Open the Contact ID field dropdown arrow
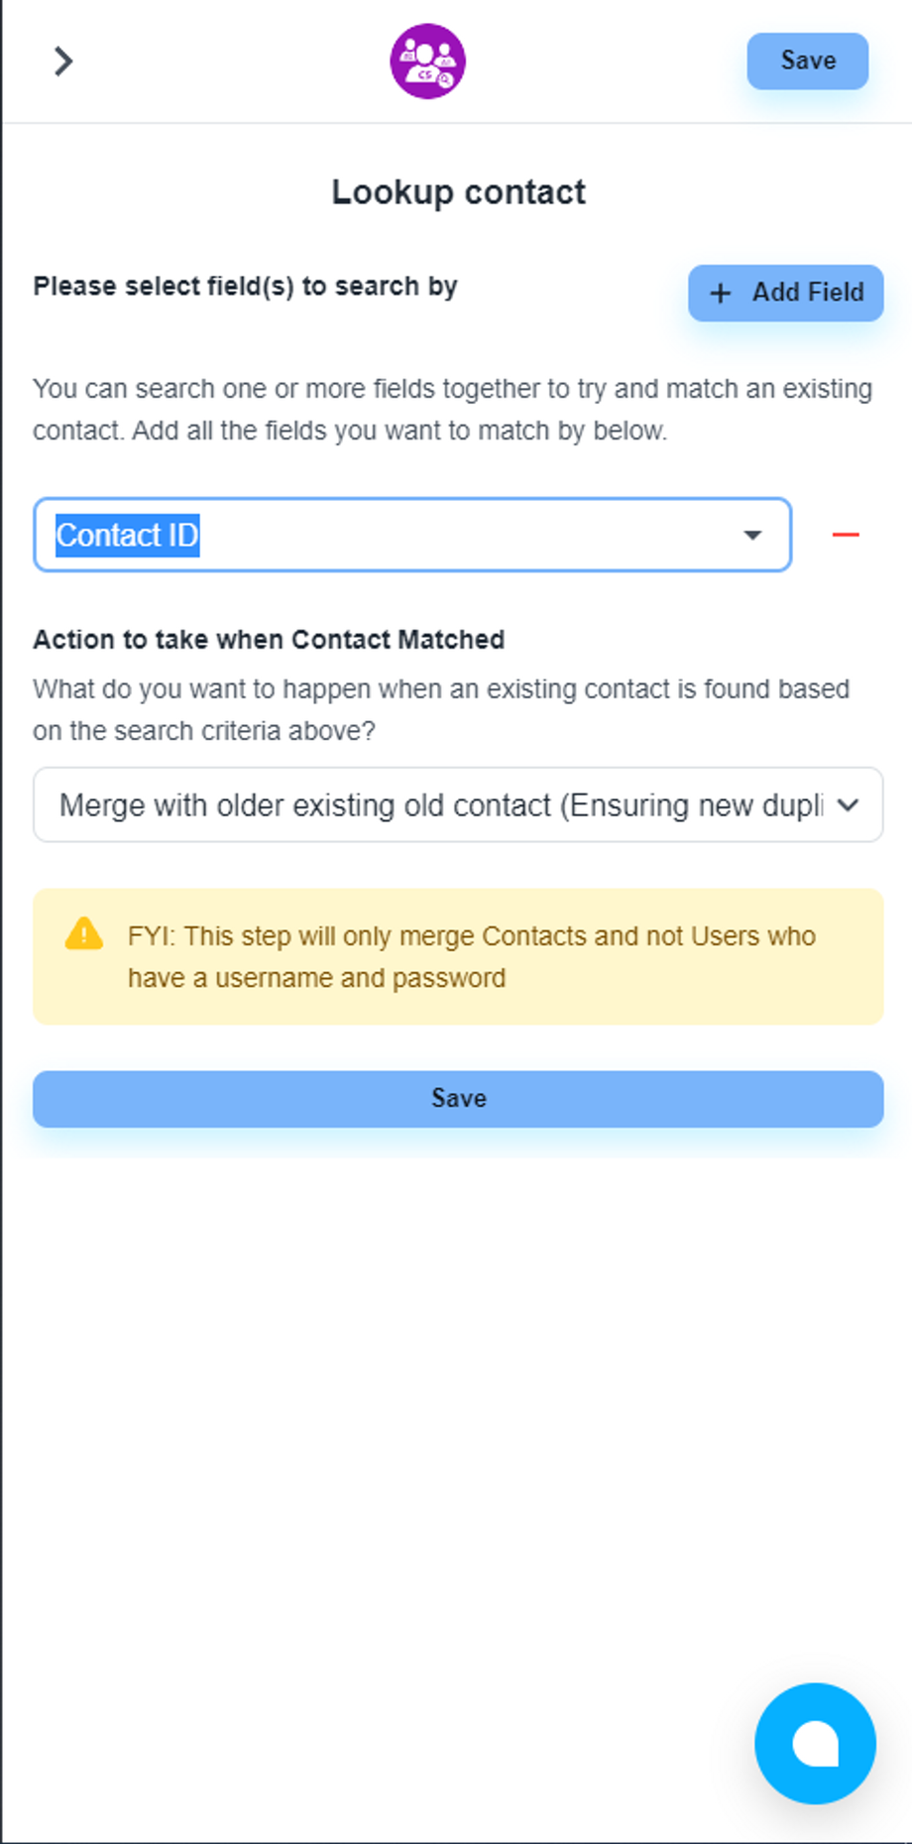912x1844 pixels. [x=752, y=536]
